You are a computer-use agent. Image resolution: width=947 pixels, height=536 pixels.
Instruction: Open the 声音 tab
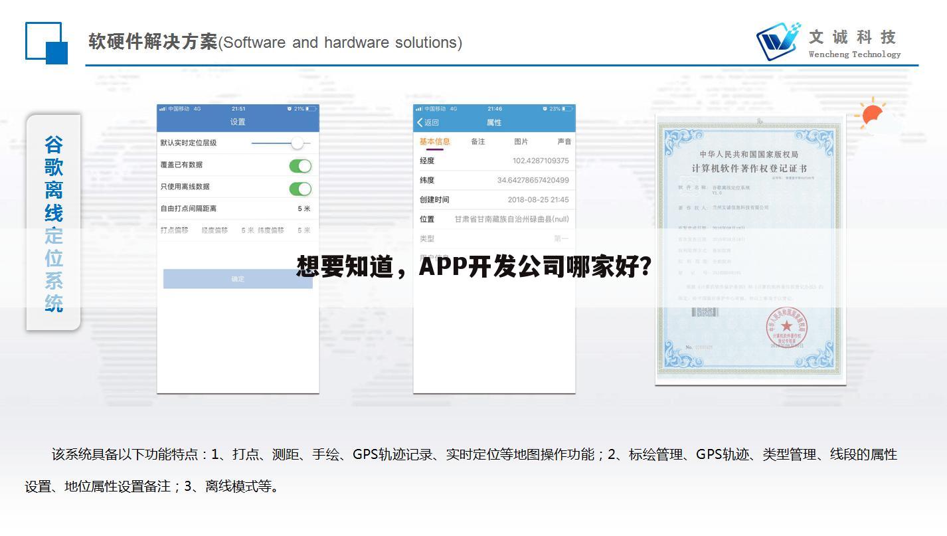564,141
